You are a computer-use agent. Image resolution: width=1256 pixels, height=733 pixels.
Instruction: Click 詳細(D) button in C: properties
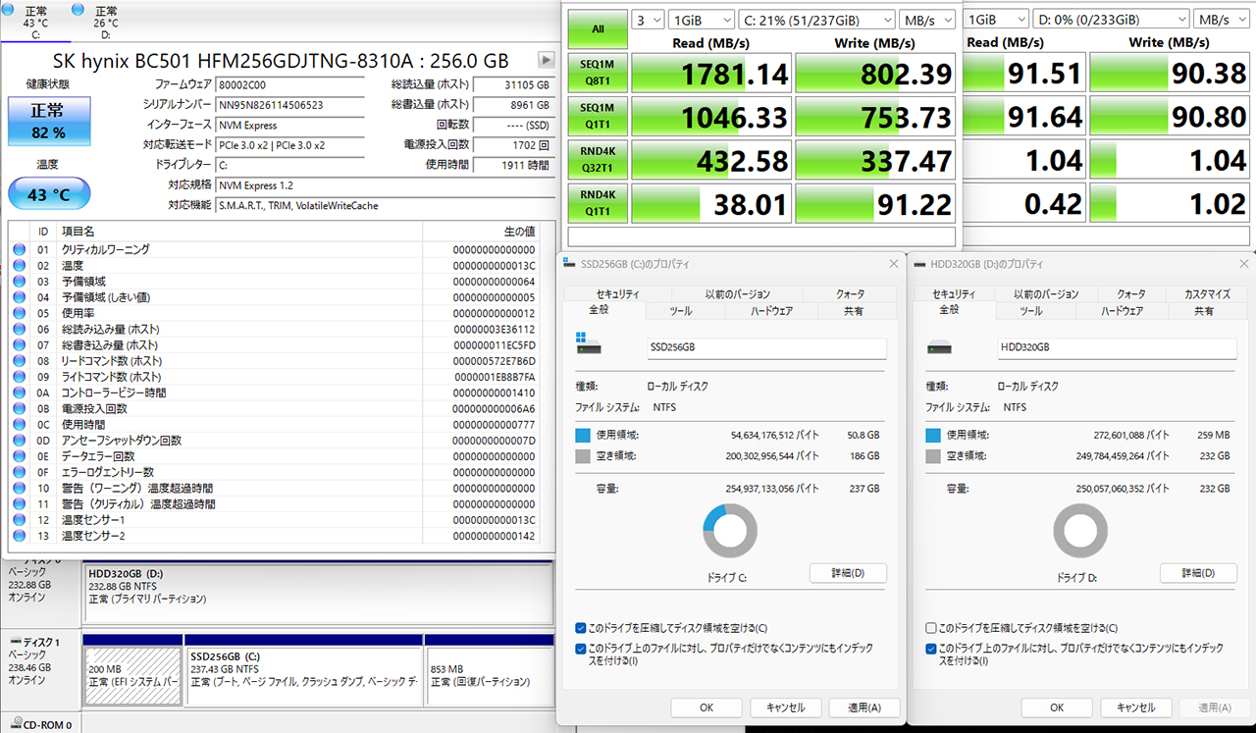848,573
